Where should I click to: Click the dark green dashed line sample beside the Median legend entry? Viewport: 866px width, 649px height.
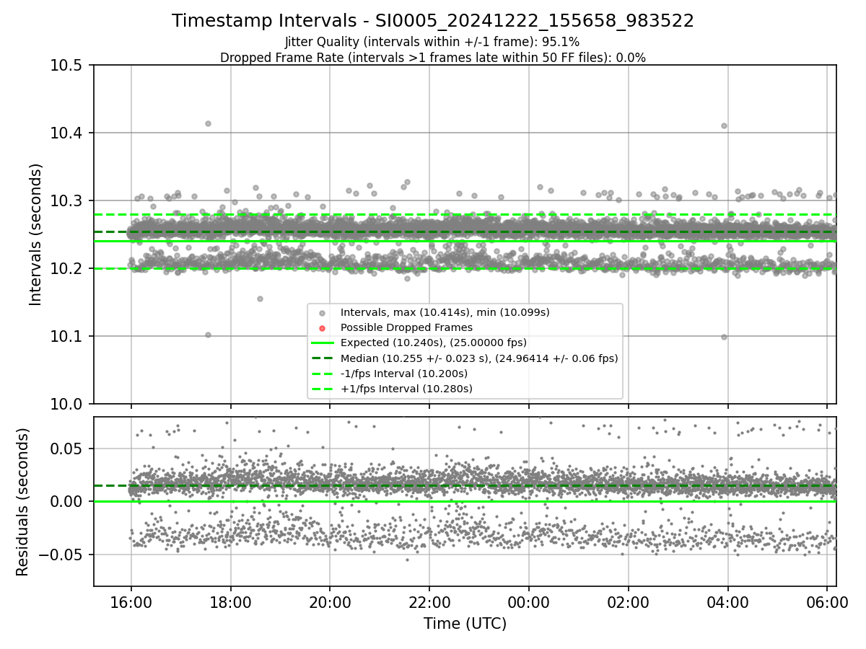pyautogui.click(x=322, y=358)
